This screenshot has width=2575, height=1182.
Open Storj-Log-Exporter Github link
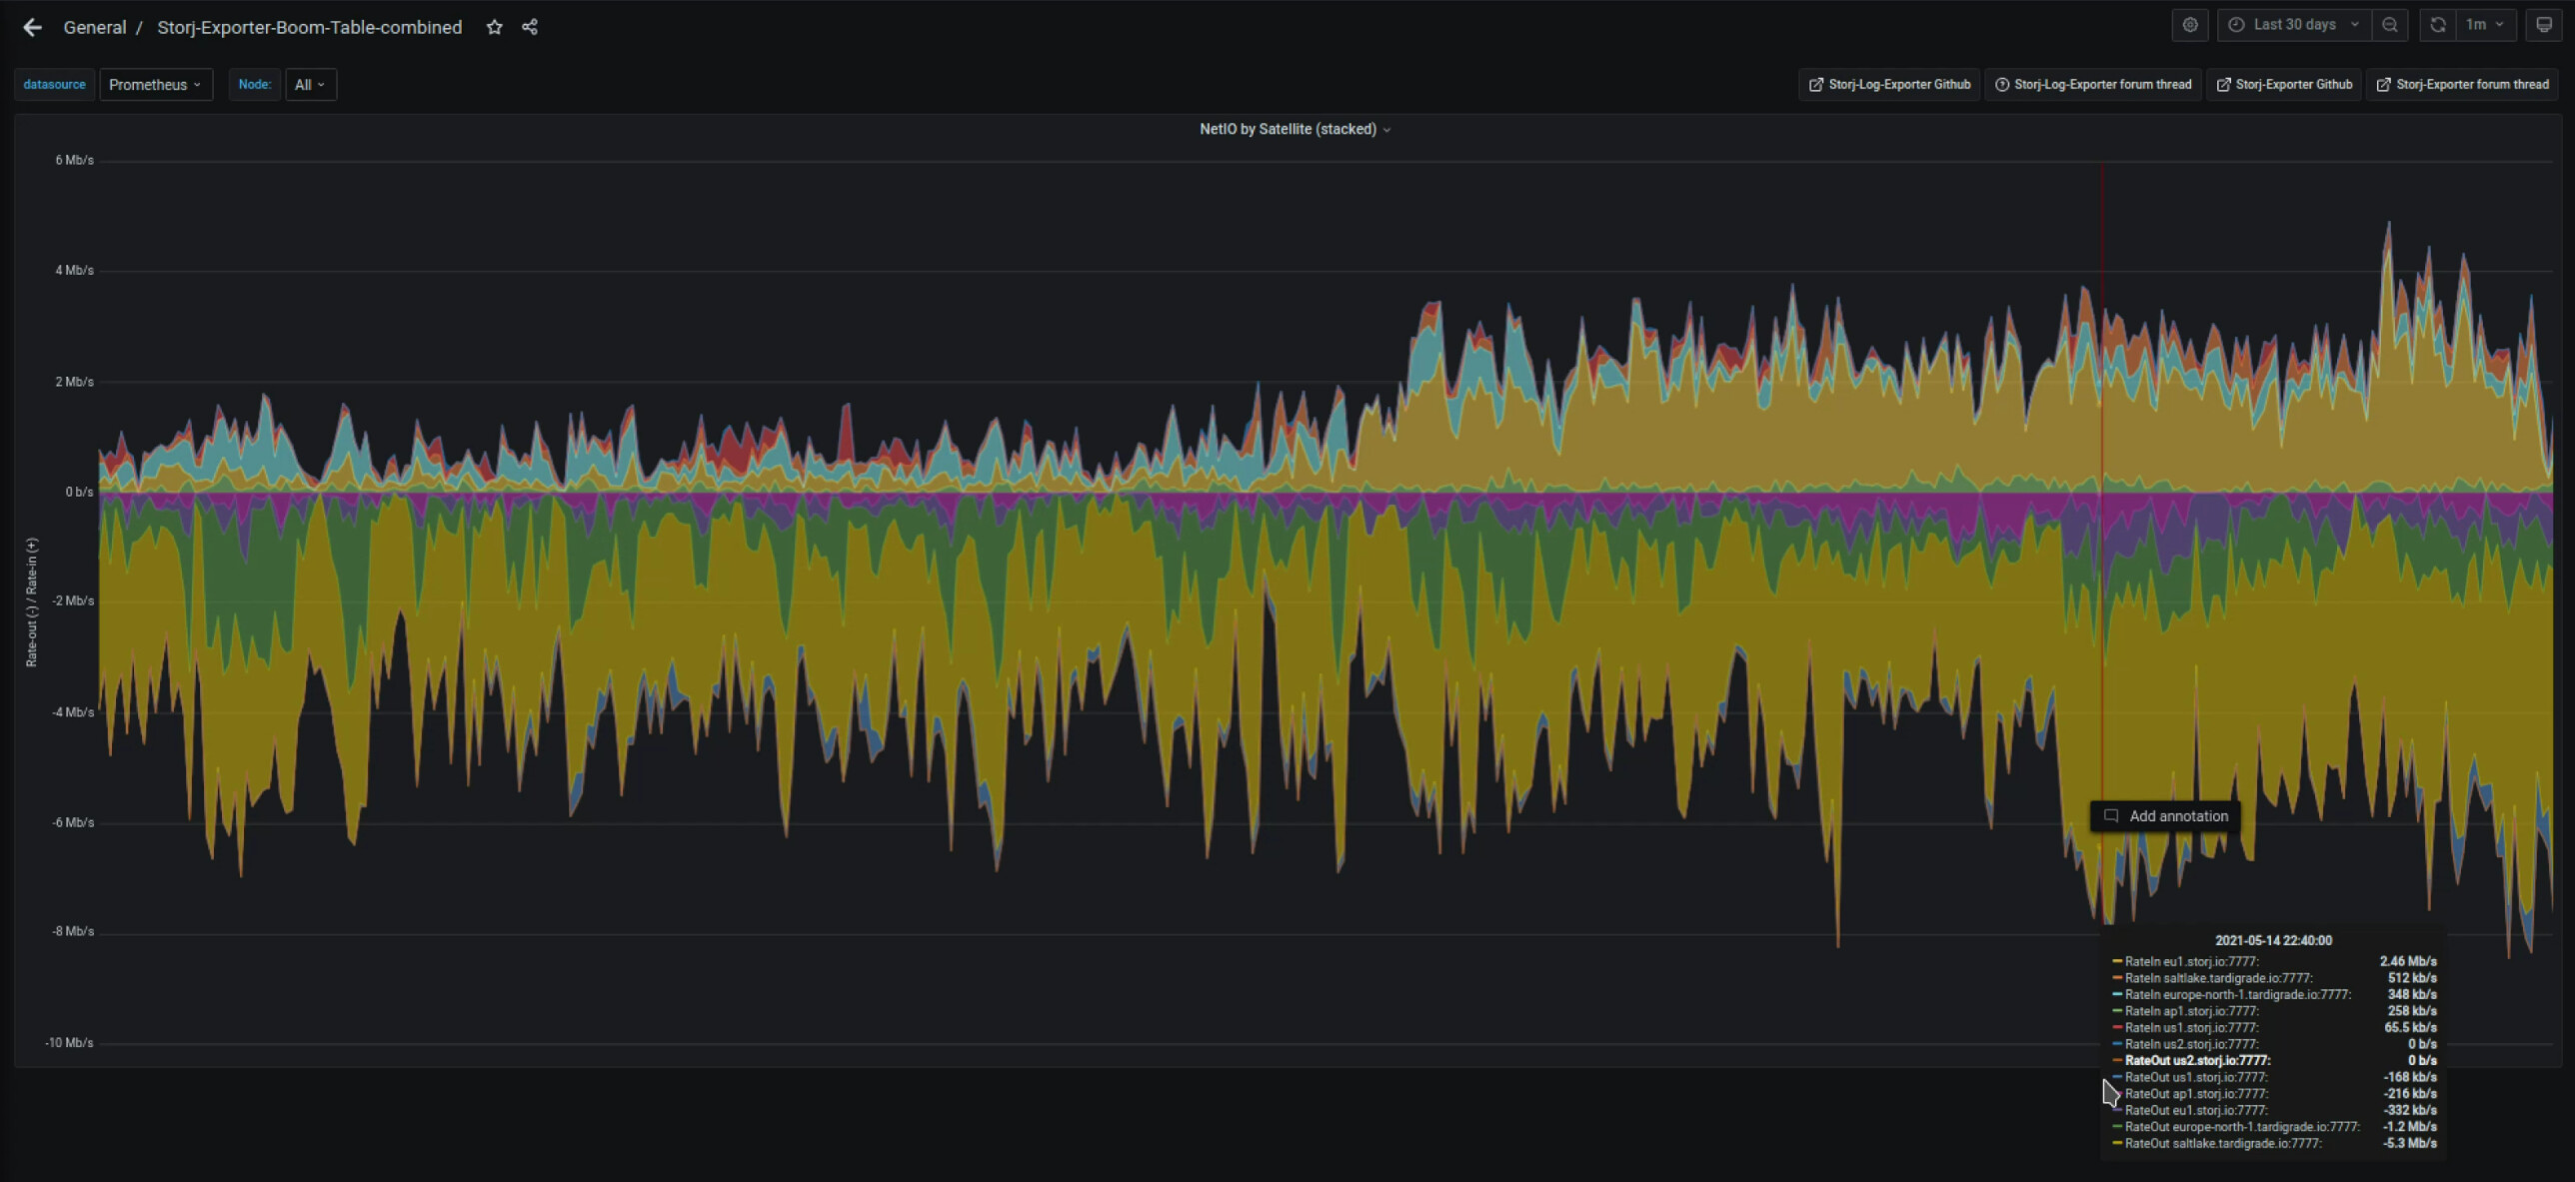coord(1889,85)
